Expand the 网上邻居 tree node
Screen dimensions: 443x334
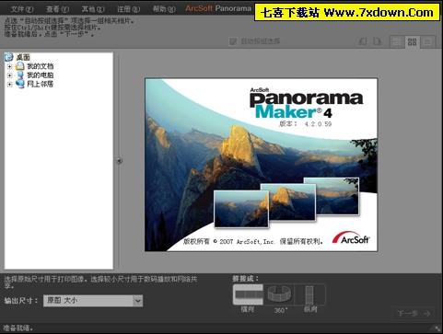(x=9, y=84)
